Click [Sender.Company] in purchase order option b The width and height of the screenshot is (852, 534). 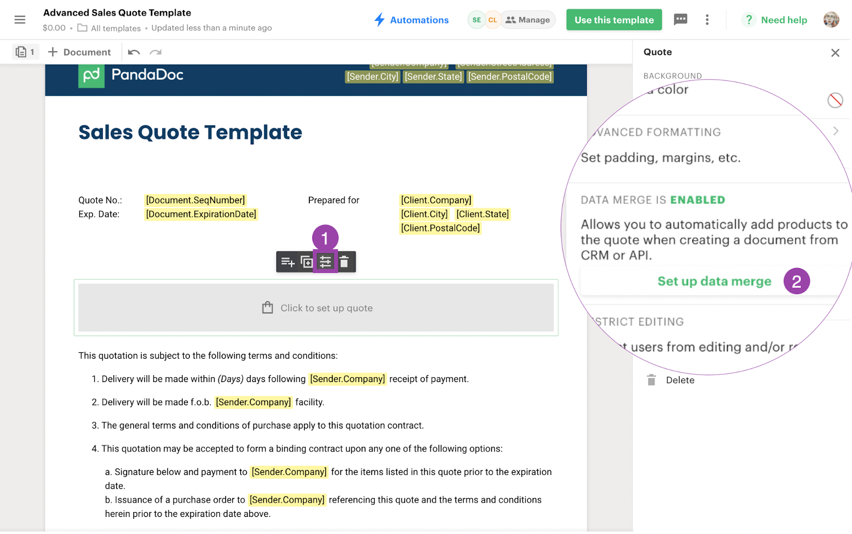(287, 500)
